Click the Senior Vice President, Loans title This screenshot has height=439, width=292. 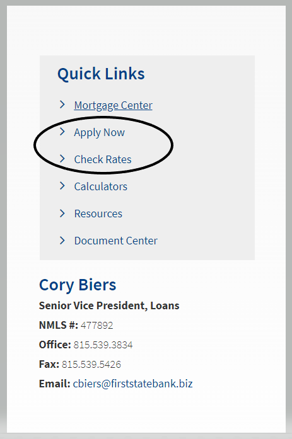109,305
